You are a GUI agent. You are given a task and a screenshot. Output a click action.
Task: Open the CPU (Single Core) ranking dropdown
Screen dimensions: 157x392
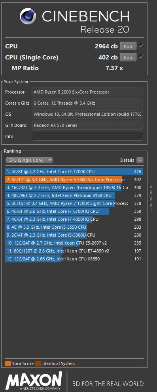(29, 160)
